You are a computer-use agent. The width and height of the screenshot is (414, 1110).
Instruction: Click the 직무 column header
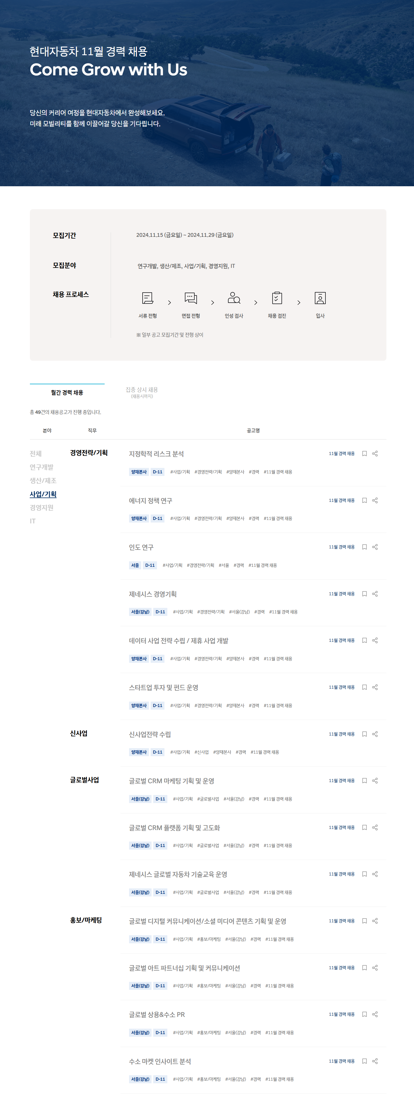tap(92, 431)
